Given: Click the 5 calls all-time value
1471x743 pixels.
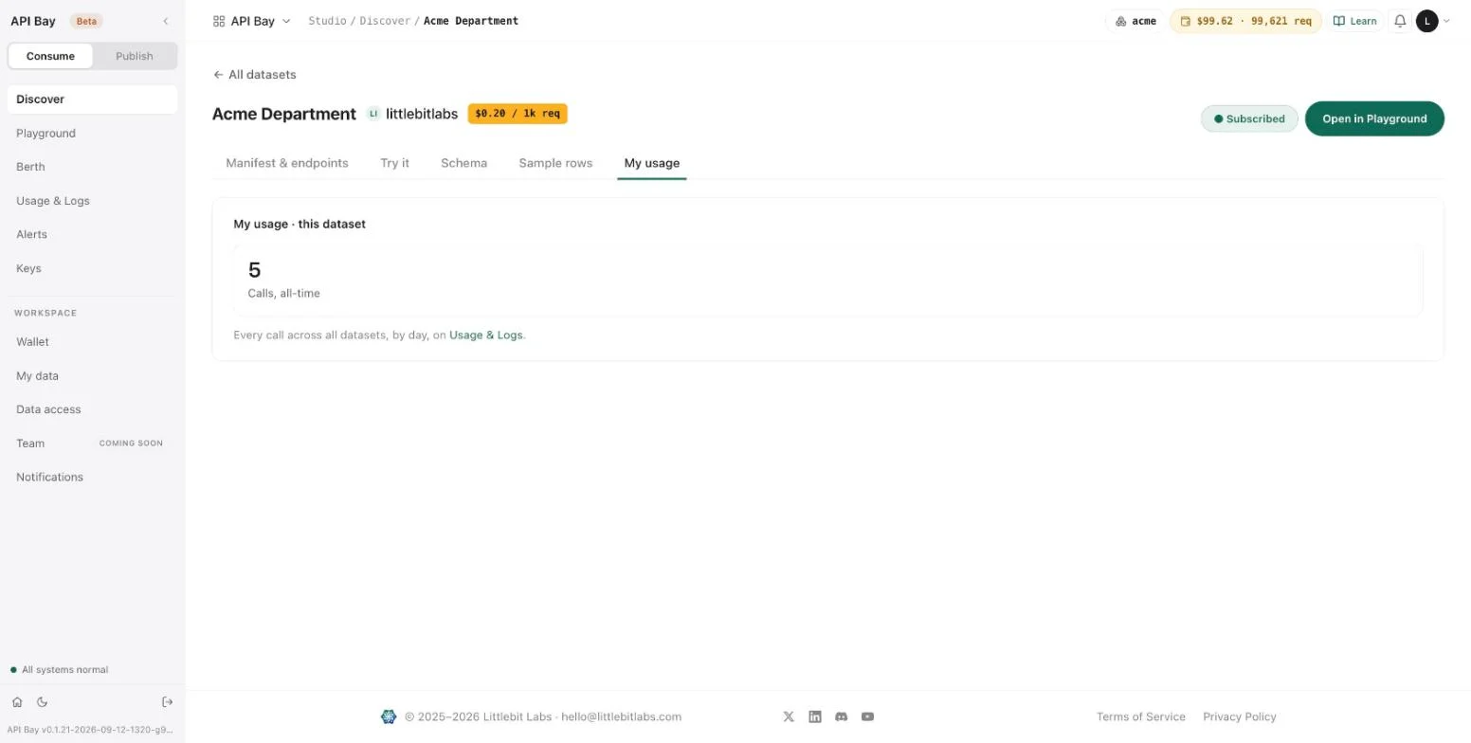Looking at the screenshot, I should point(254,271).
